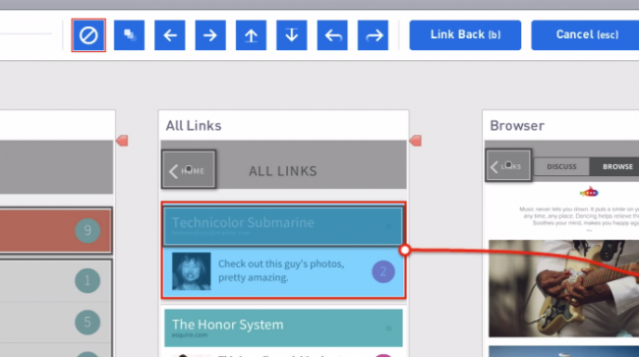Image resolution: width=639 pixels, height=357 pixels.
Task: Click the teal badge numbered 5
Action: click(87, 322)
